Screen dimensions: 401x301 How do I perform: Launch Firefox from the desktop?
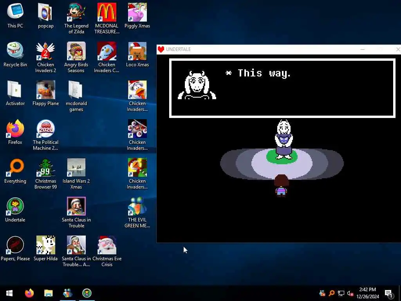15,132
